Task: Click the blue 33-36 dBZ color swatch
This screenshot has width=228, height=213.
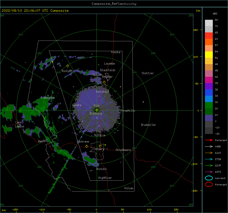Action: coord(209,93)
